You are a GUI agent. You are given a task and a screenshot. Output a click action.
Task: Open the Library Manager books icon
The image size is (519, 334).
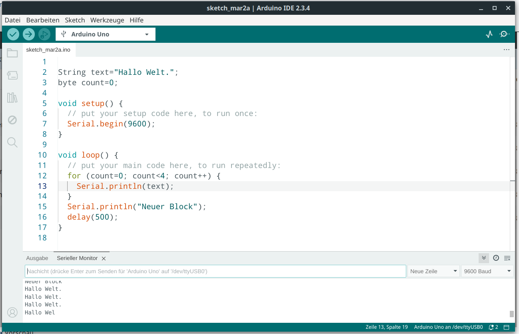coord(12,98)
